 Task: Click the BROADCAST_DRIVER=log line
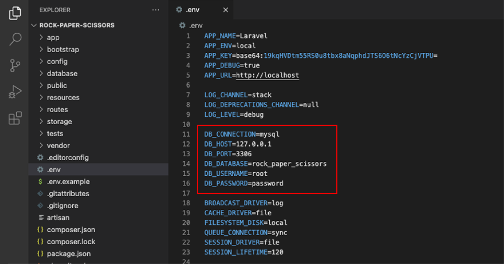244,203
